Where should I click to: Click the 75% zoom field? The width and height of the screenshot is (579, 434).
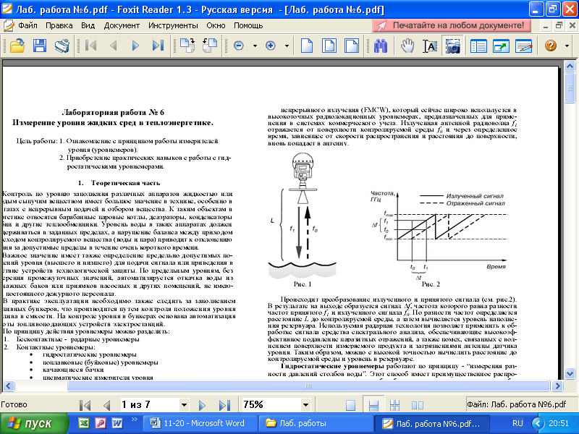[x=271, y=405]
